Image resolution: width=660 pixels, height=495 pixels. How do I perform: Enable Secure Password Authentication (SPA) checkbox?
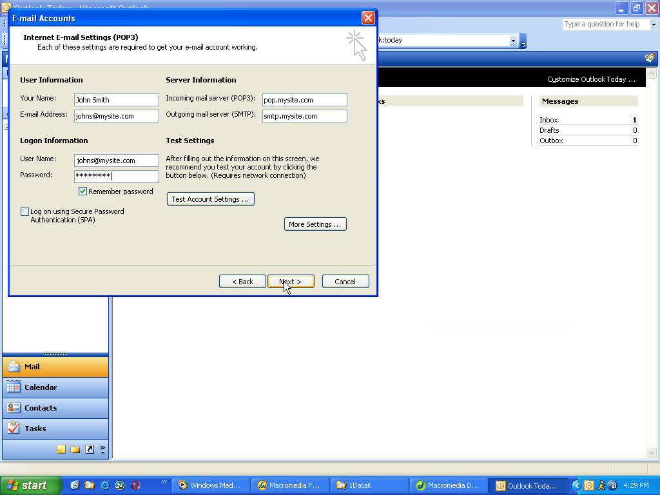(25, 212)
